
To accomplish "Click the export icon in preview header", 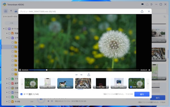I will 142,11.
